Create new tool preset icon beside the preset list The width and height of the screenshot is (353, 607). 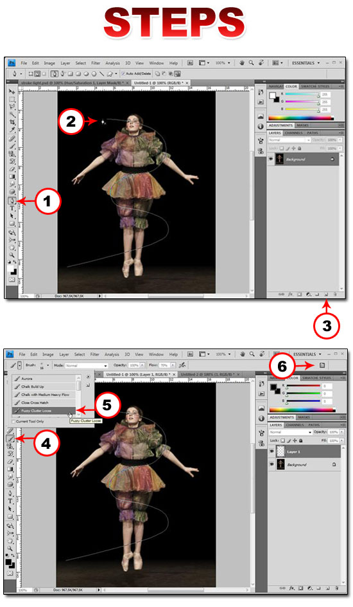tap(88, 385)
